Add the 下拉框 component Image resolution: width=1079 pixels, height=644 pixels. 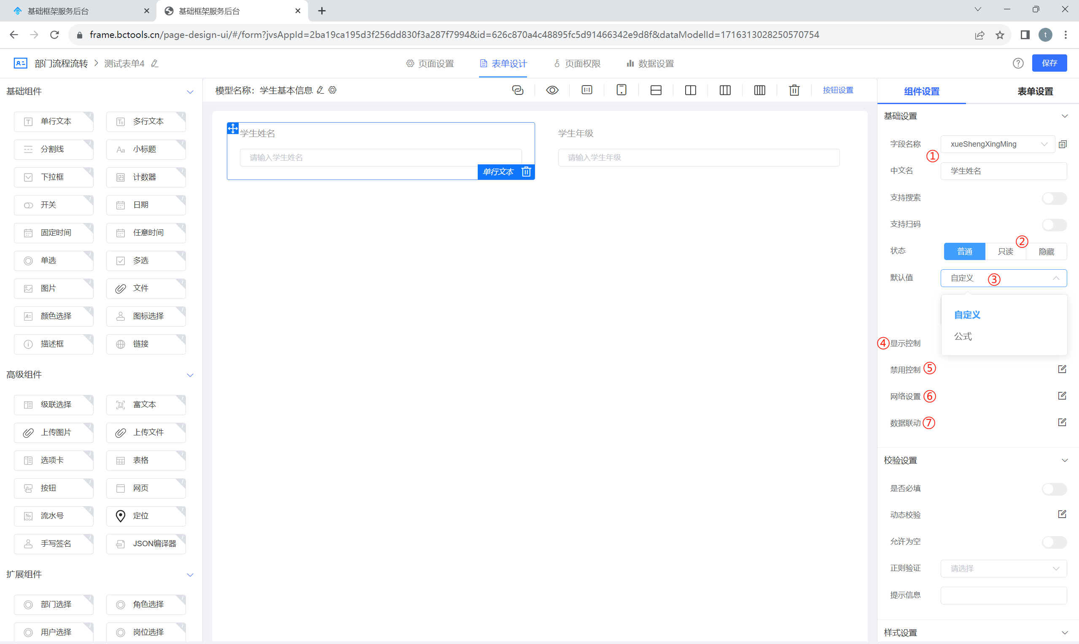point(54,177)
